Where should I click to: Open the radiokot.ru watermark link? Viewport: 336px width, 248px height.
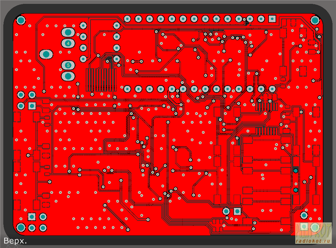[x=313, y=241]
